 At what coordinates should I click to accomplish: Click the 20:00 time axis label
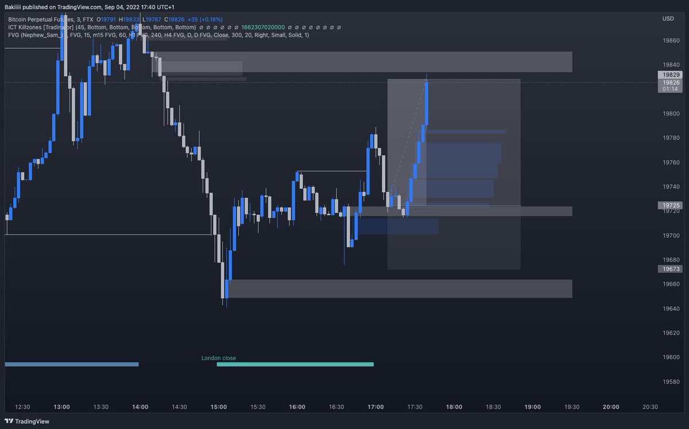click(611, 407)
